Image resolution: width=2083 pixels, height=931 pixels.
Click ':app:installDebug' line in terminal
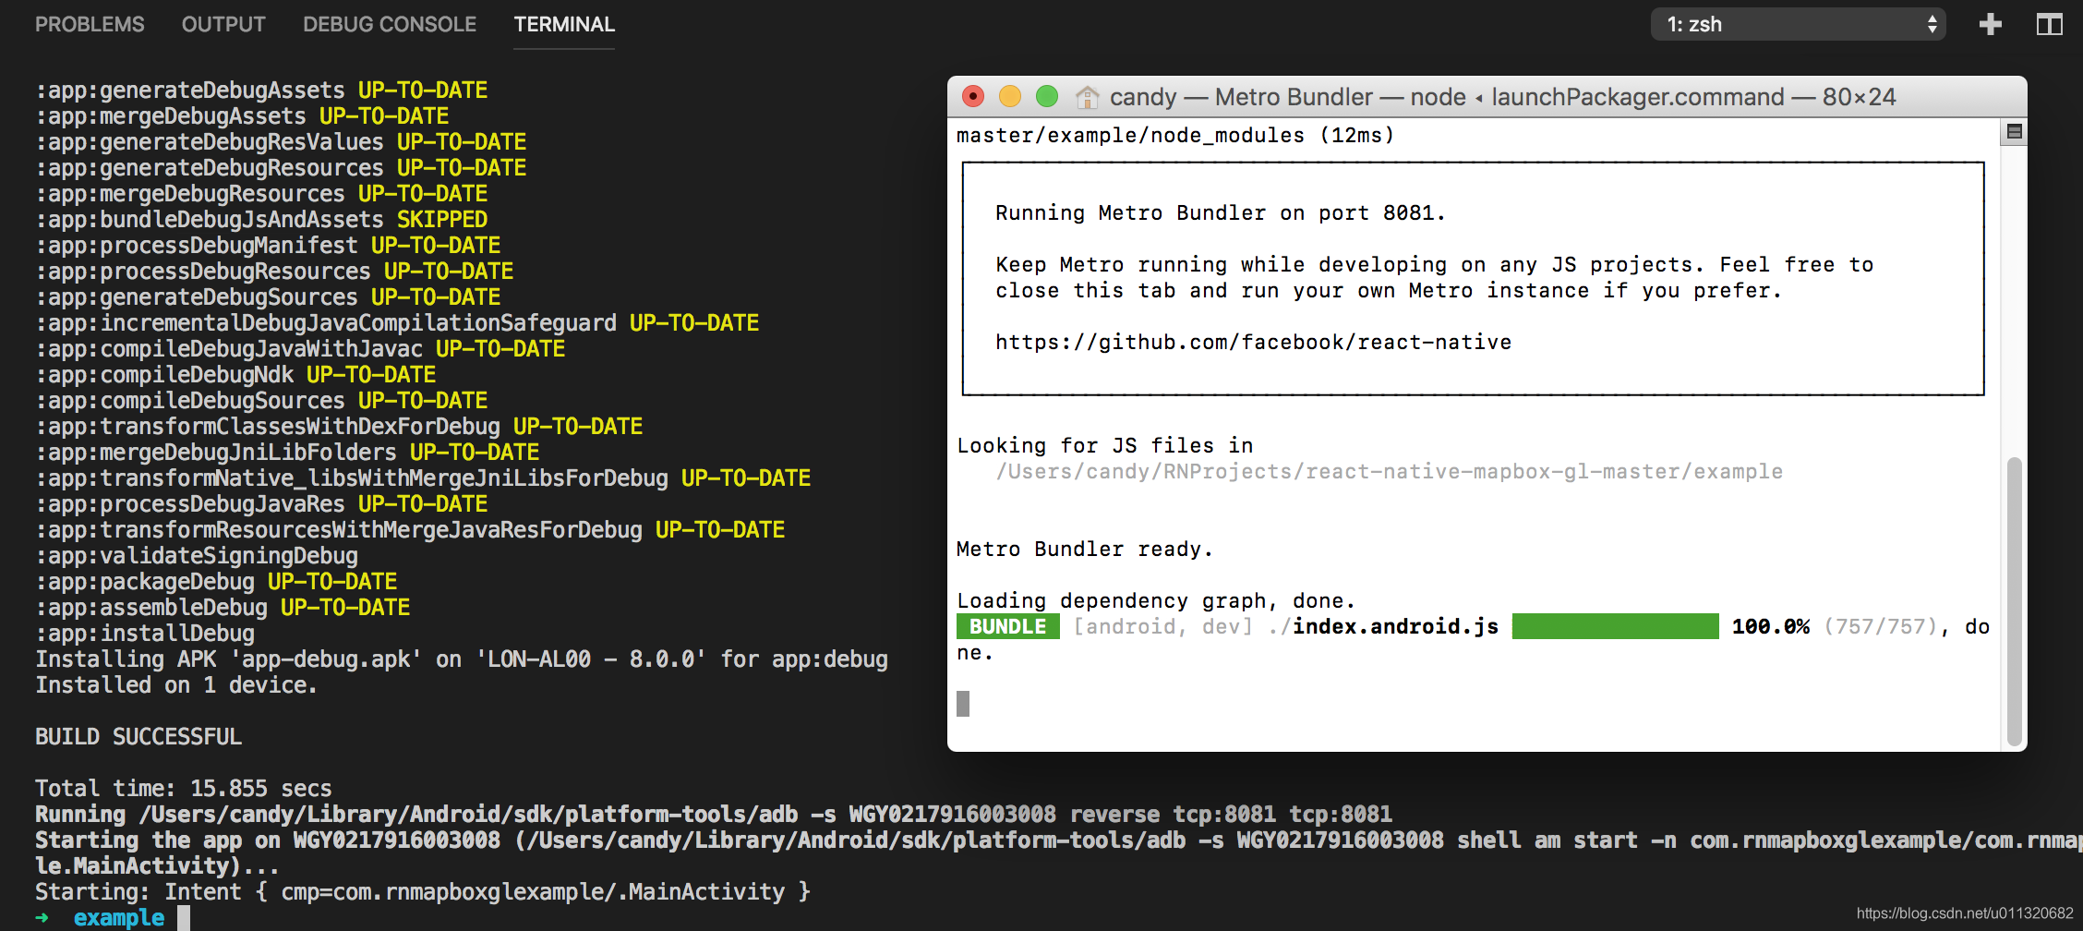pos(145,634)
